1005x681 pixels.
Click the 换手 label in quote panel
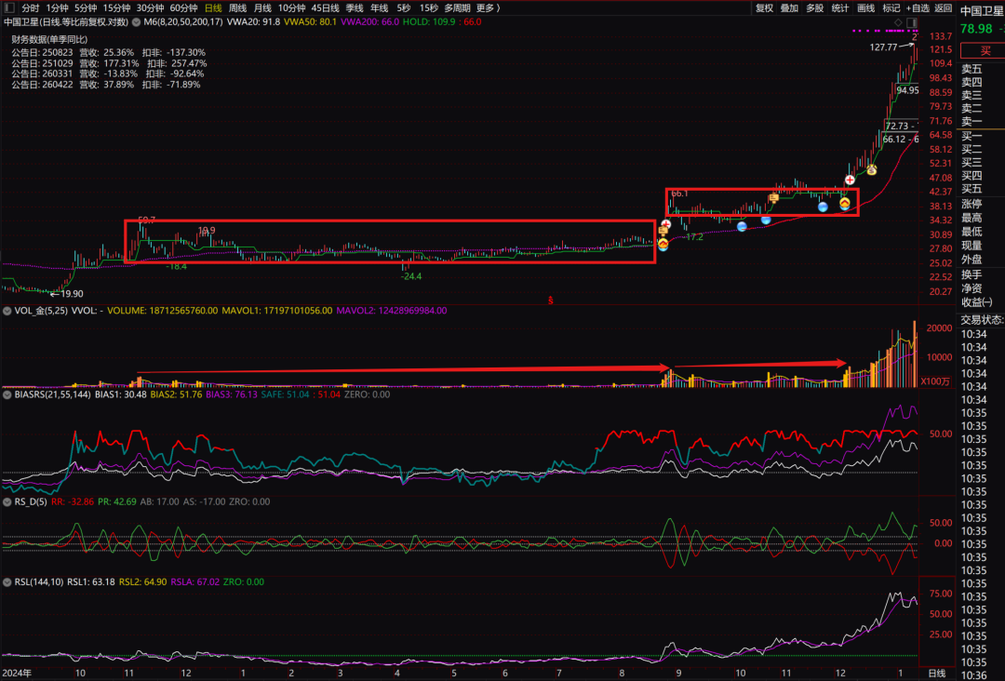971,274
